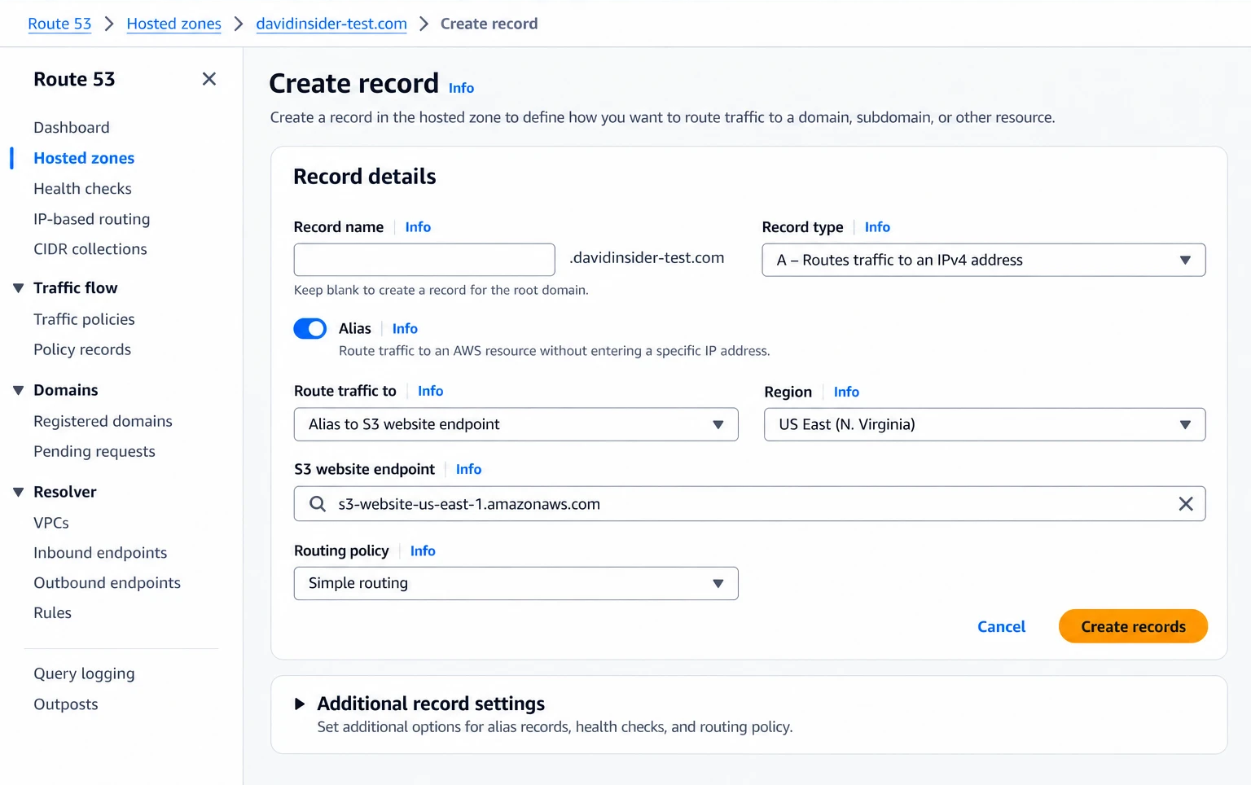
Task: Open Health checks page
Action: pyautogui.click(x=82, y=188)
